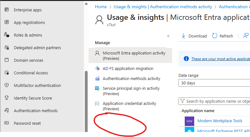Click the Authentication methods activity chart icon
Image resolution: width=250 pixels, height=137 pixels.
tap(97, 78)
